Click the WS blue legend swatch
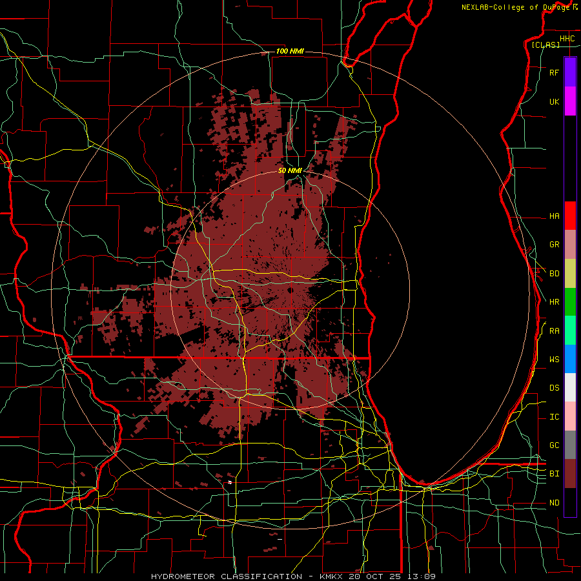 570,359
